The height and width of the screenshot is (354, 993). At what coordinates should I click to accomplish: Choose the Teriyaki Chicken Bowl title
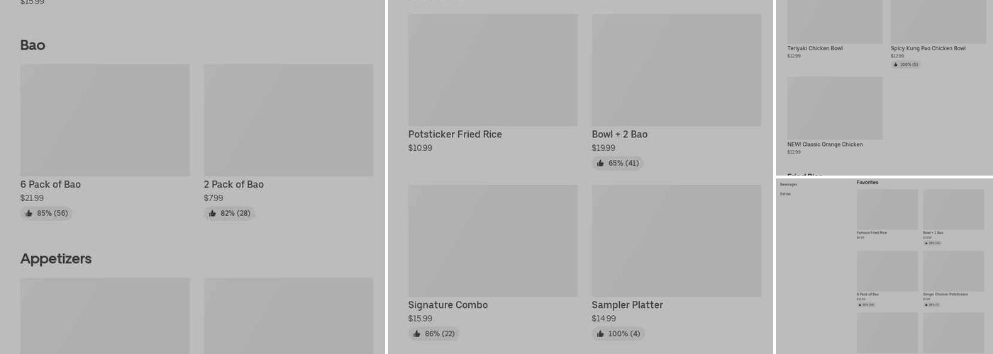pyautogui.click(x=814, y=49)
